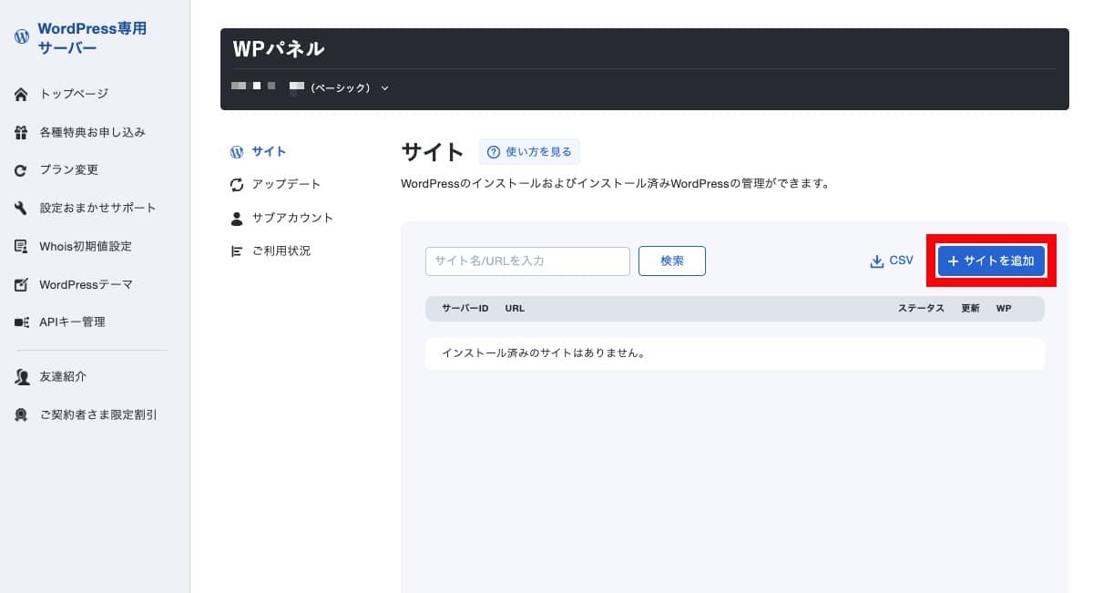Go to プラン変更 page
The height and width of the screenshot is (593, 1093).
68,170
